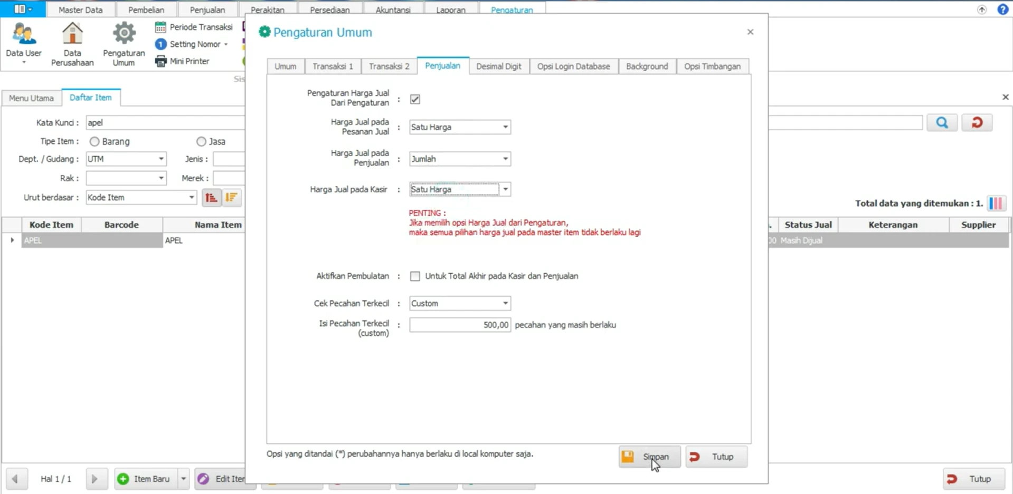Open the Persediaan ribbon tab
This screenshot has width=1013, height=494.
(329, 9)
